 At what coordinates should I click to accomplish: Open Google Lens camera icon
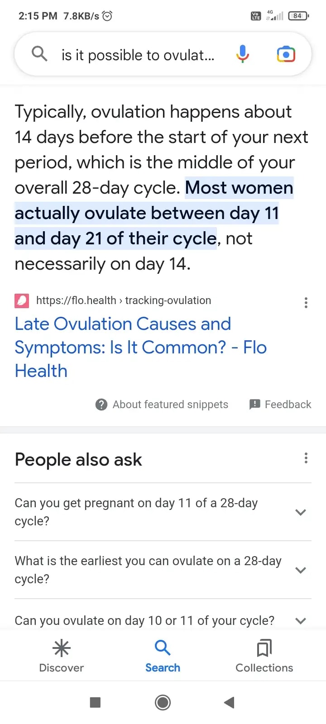(286, 54)
